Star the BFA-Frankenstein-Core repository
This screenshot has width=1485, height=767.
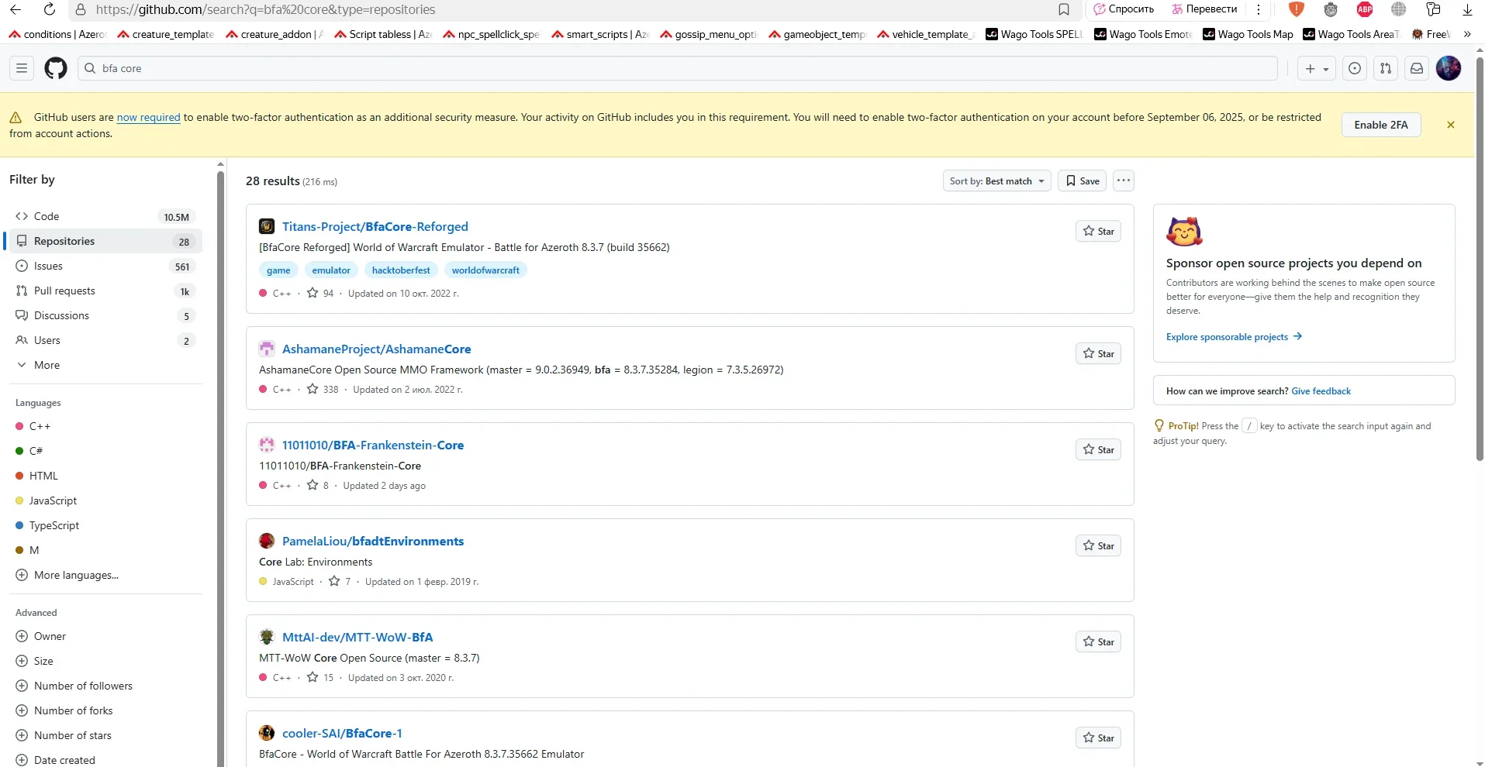click(1098, 449)
